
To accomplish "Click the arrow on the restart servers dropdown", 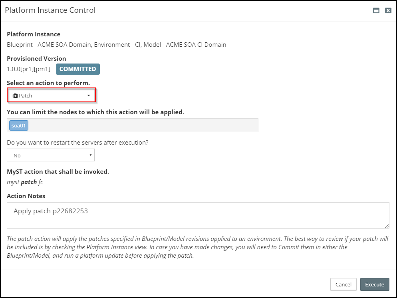I will tap(91, 155).
